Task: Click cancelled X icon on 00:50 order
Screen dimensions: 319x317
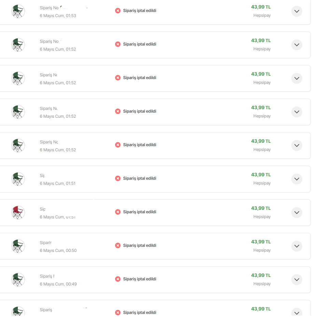Action: pos(118,245)
